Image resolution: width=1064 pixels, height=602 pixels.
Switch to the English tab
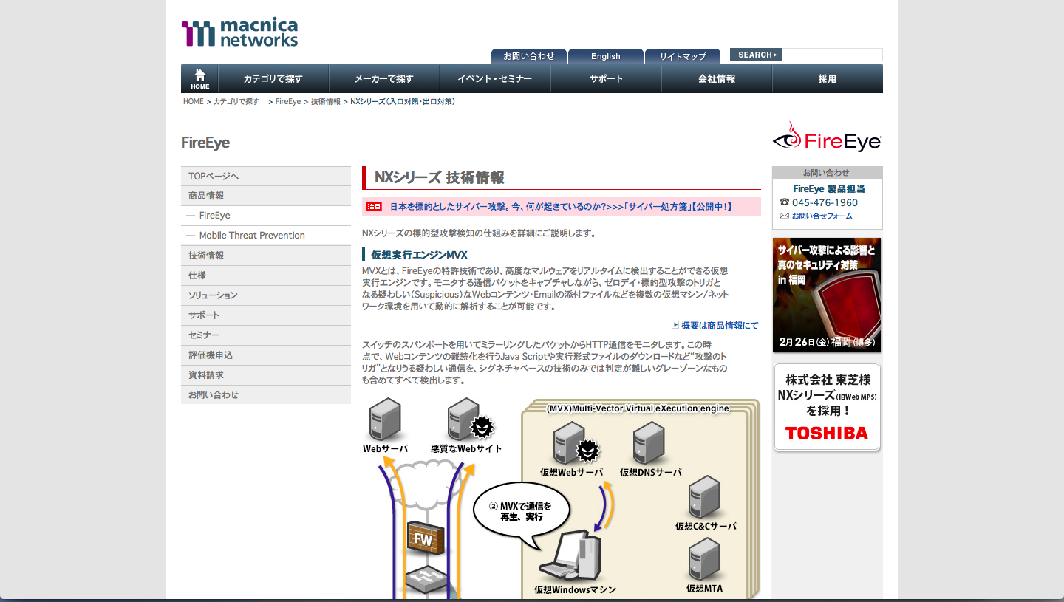(x=606, y=56)
